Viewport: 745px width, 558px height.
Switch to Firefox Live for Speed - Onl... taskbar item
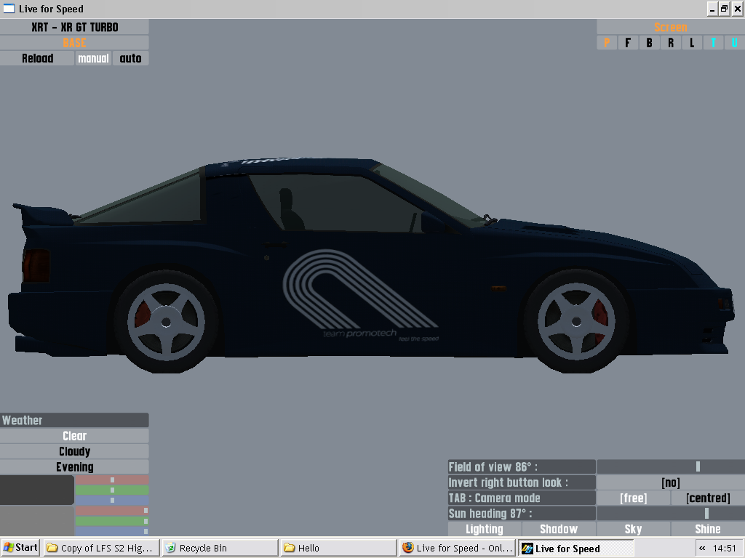pos(457,548)
